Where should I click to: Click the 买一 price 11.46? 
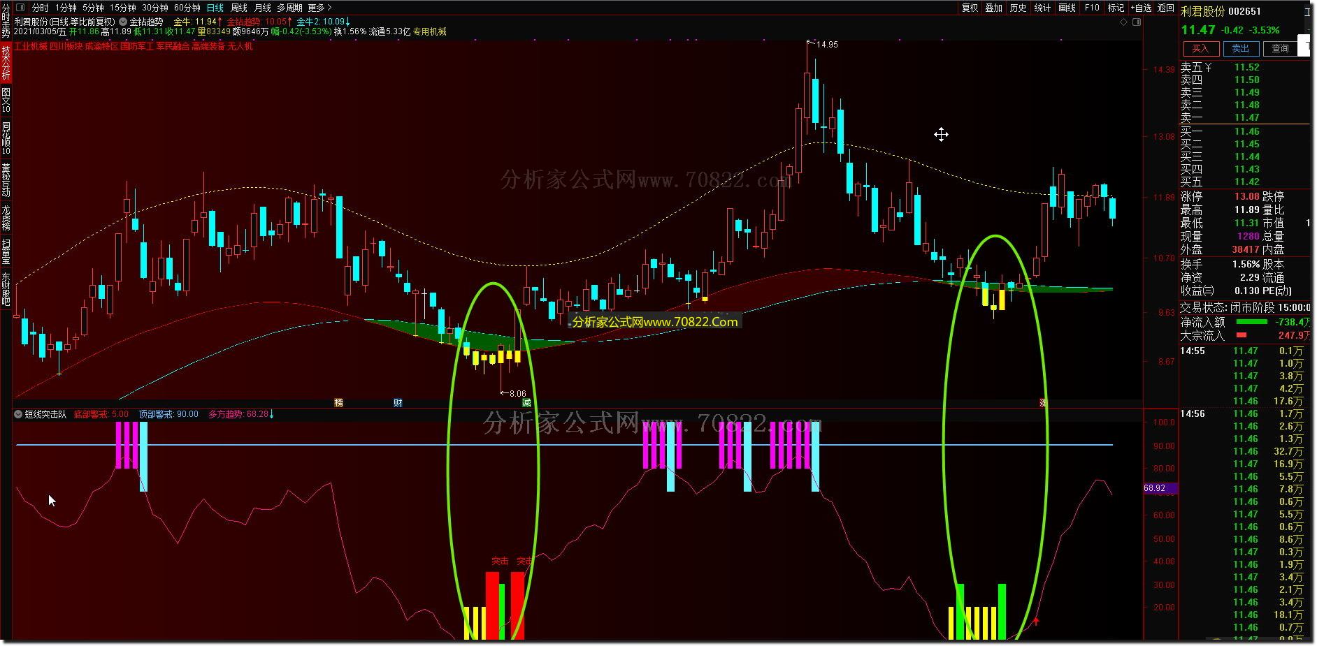[x=1246, y=131]
